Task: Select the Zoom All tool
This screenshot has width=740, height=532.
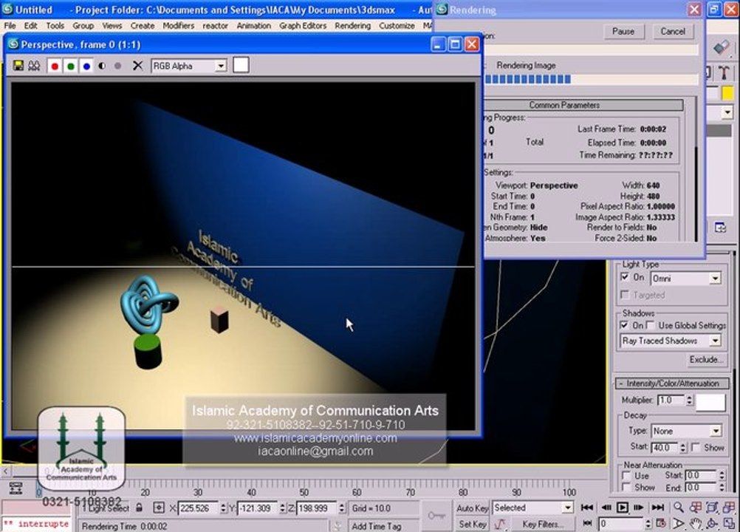Action: pyautogui.click(x=695, y=508)
